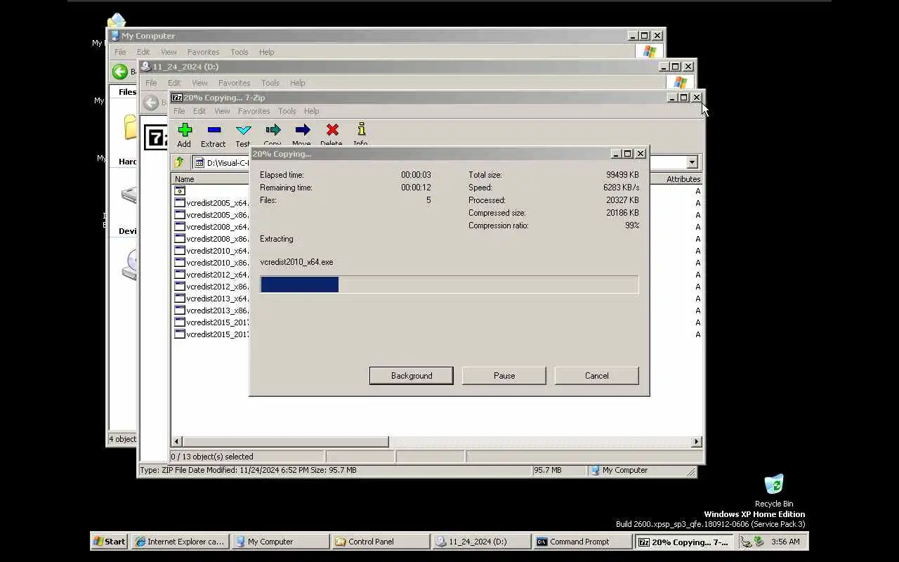Select the vcredist2010_x86 file
This screenshot has width=899, height=562.
[211, 263]
